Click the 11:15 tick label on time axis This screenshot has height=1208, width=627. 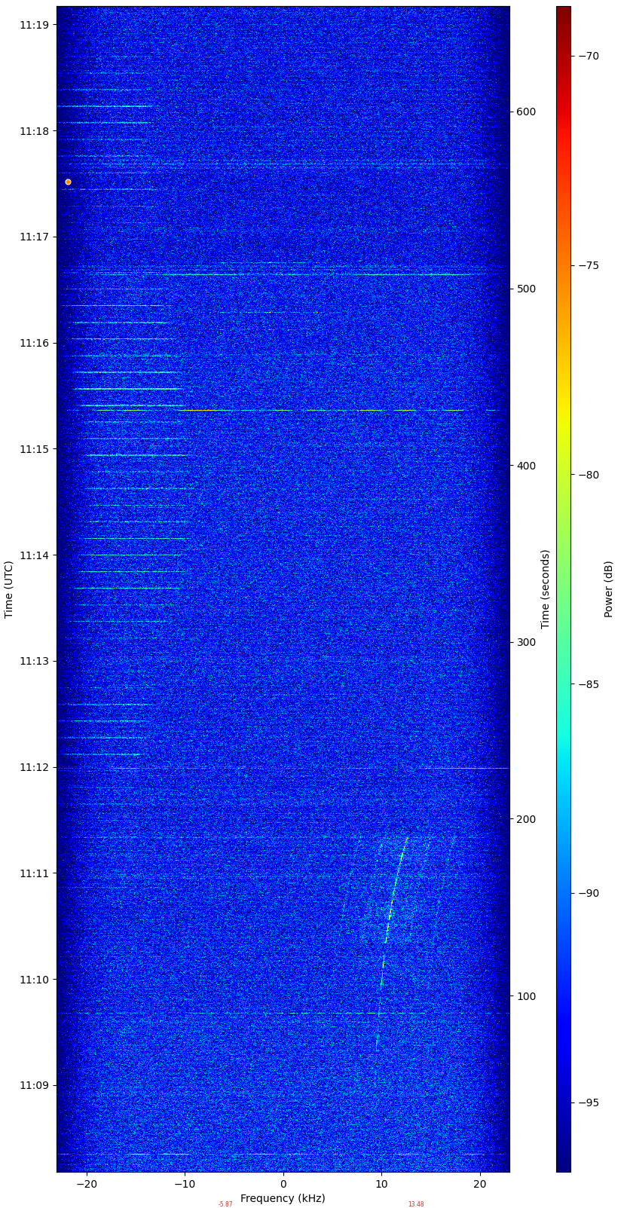point(34,449)
